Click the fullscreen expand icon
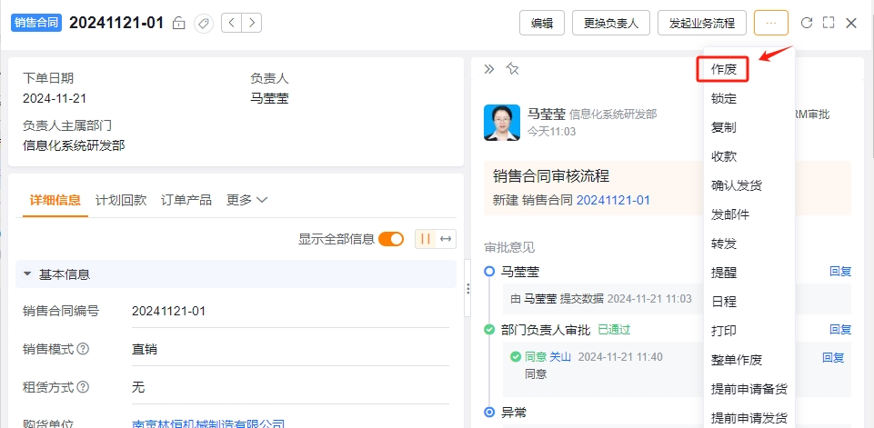Image resolution: width=874 pixels, height=428 pixels. (829, 23)
